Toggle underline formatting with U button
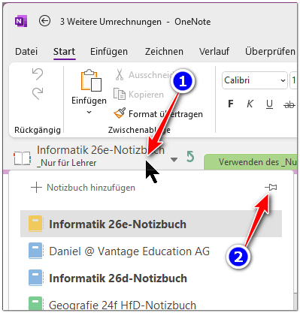 [269, 104]
